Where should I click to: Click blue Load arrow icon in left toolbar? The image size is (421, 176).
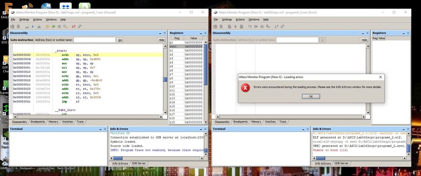(x=32, y=27)
